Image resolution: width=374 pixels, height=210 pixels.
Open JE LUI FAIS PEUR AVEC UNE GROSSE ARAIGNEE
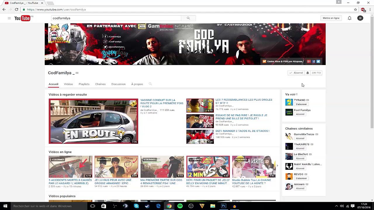coord(113,181)
